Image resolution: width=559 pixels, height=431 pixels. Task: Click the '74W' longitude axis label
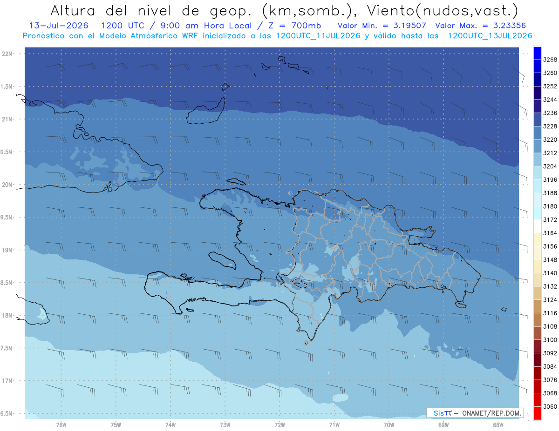pyautogui.click(x=170, y=424)
